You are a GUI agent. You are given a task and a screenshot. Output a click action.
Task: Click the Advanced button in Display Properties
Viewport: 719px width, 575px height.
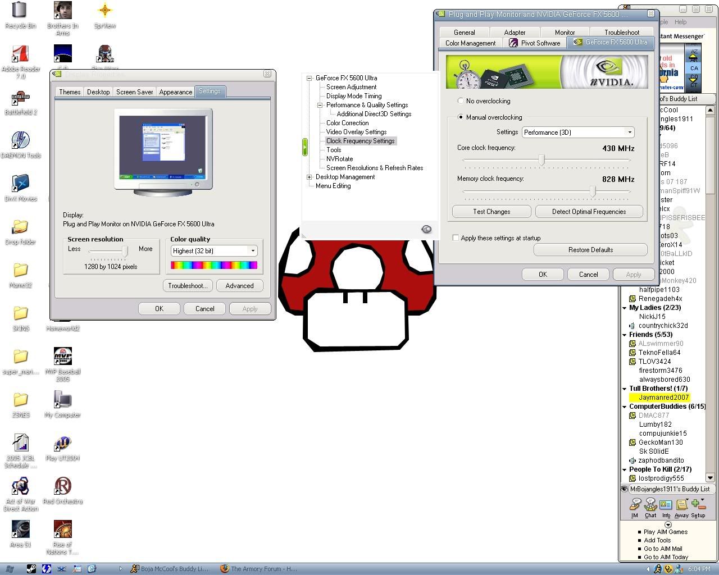coord(239,286)
